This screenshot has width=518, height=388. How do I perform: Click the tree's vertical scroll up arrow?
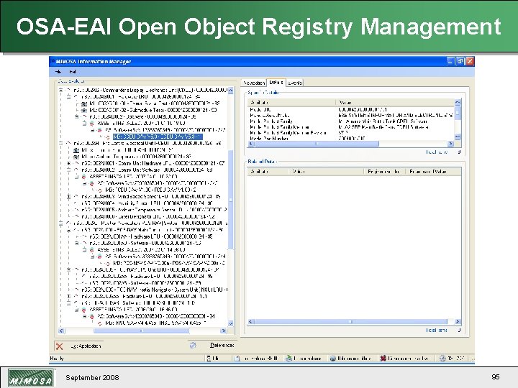pyautogui.click(x=231, y=90)
